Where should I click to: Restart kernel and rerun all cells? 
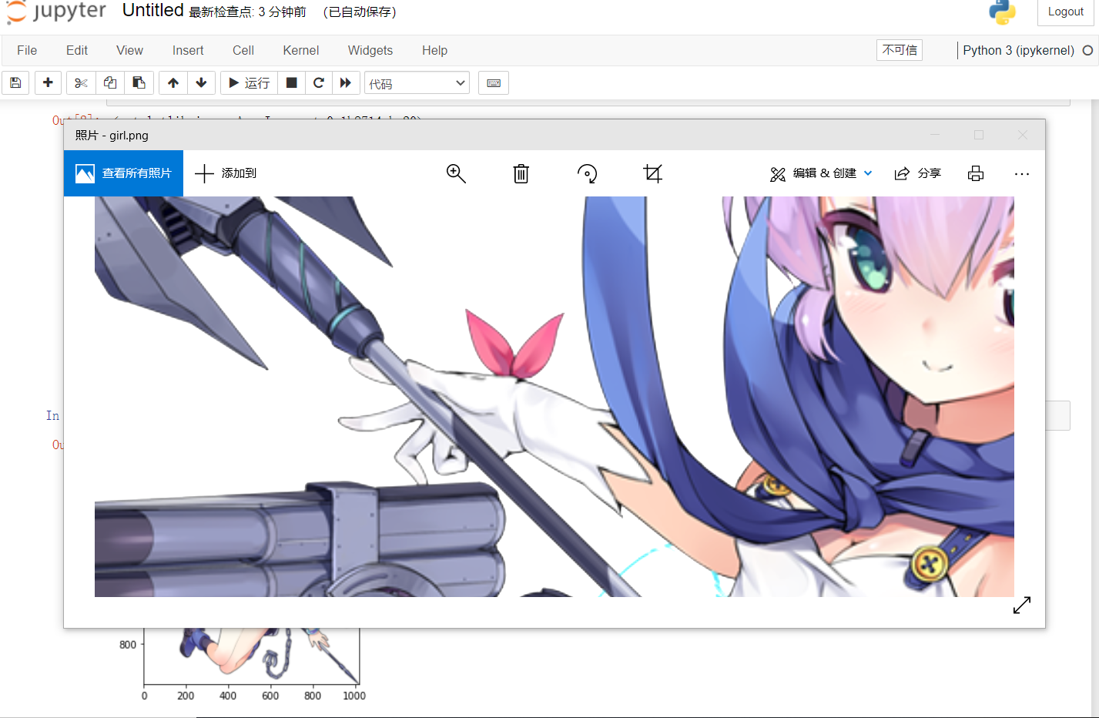click(x=346, y=82)
